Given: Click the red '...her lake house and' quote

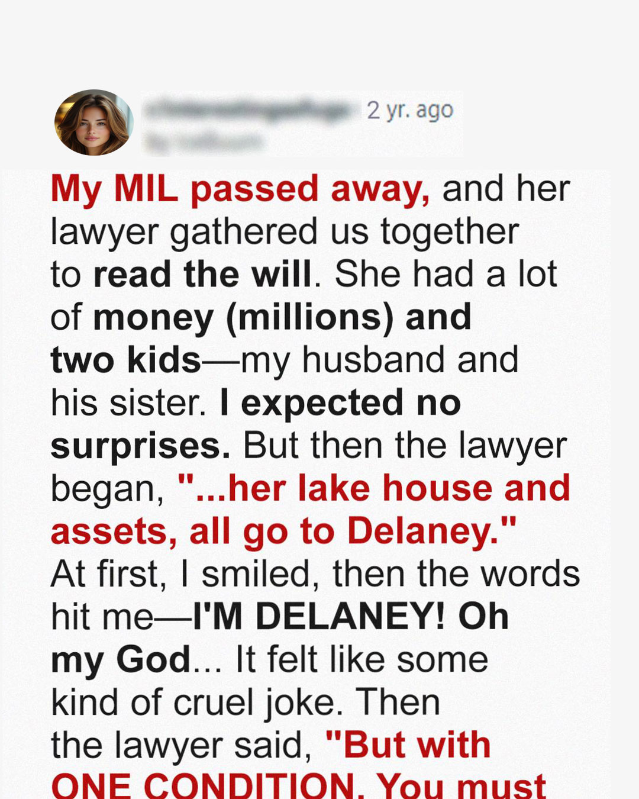Looking at the screenshot, I should pyautogui.click(x=373, y=488).
